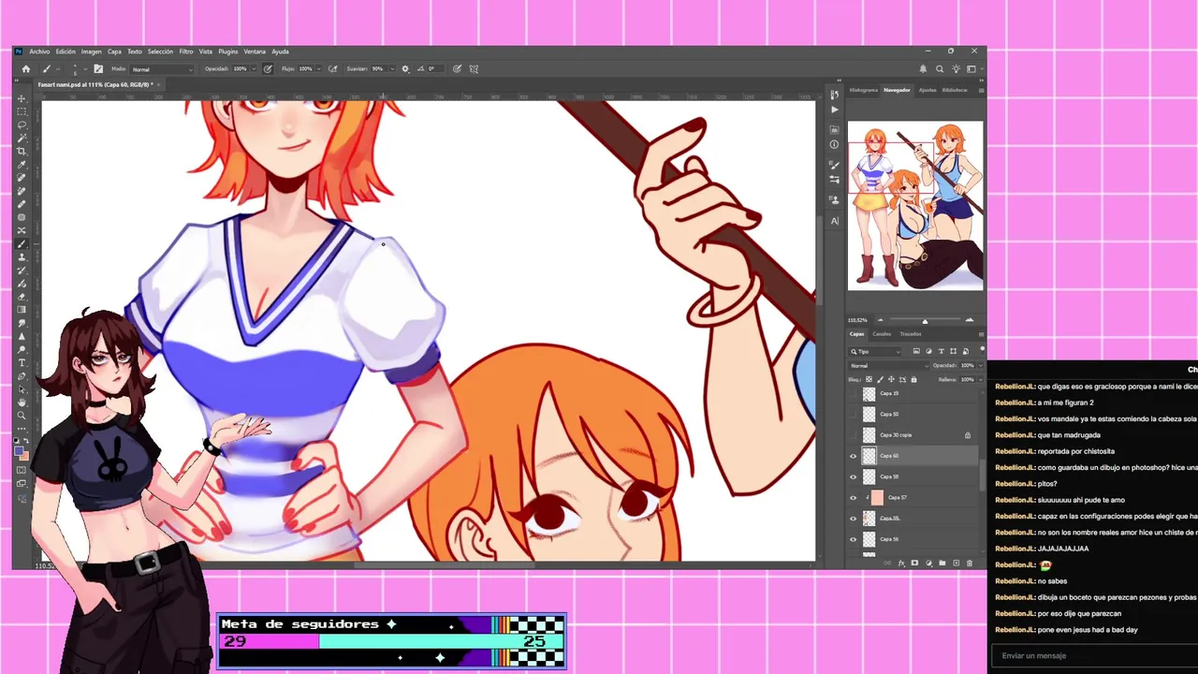Adjust the Navigator zoom slider
1198x674 pixels.
925,320
